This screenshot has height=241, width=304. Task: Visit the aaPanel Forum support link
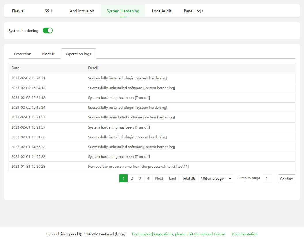(178, 234)
